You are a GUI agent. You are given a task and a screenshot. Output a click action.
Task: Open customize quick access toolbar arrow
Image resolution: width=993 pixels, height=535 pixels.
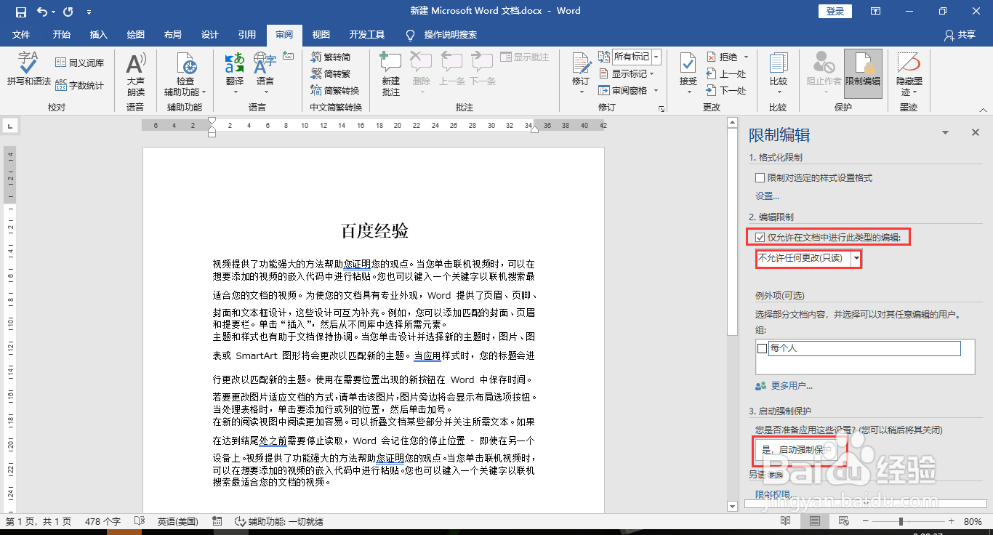click(x=89, y=12)
